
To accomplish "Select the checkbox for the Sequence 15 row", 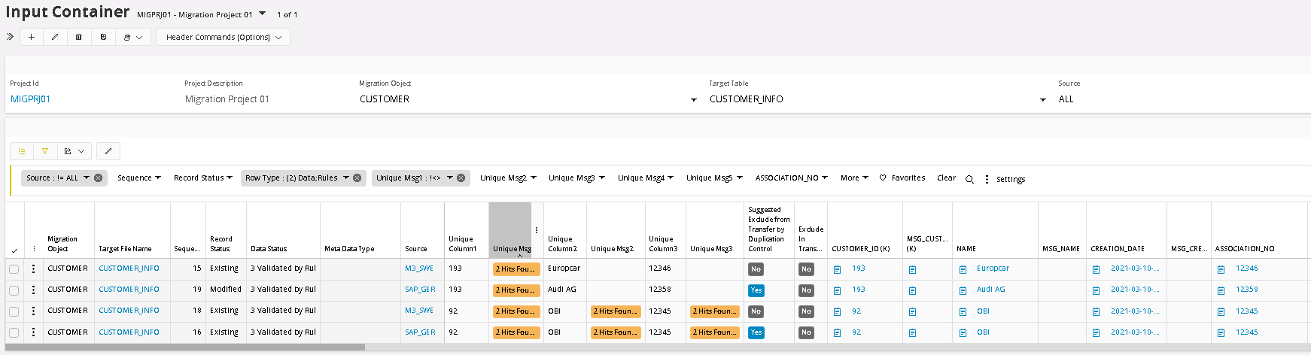I will 14,269.
